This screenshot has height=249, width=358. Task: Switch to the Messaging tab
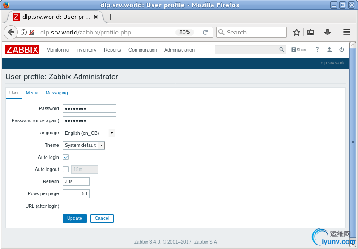pyautogui.click(x=57, y=93)
